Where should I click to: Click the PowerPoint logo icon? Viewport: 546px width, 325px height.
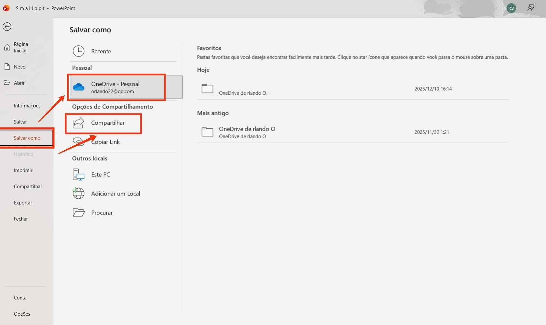tap(6, 8)
